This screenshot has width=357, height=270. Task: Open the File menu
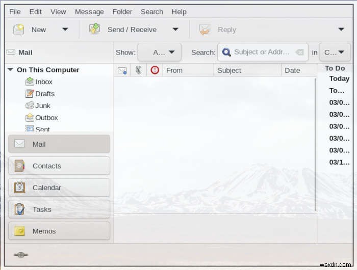tap(15, 12)
